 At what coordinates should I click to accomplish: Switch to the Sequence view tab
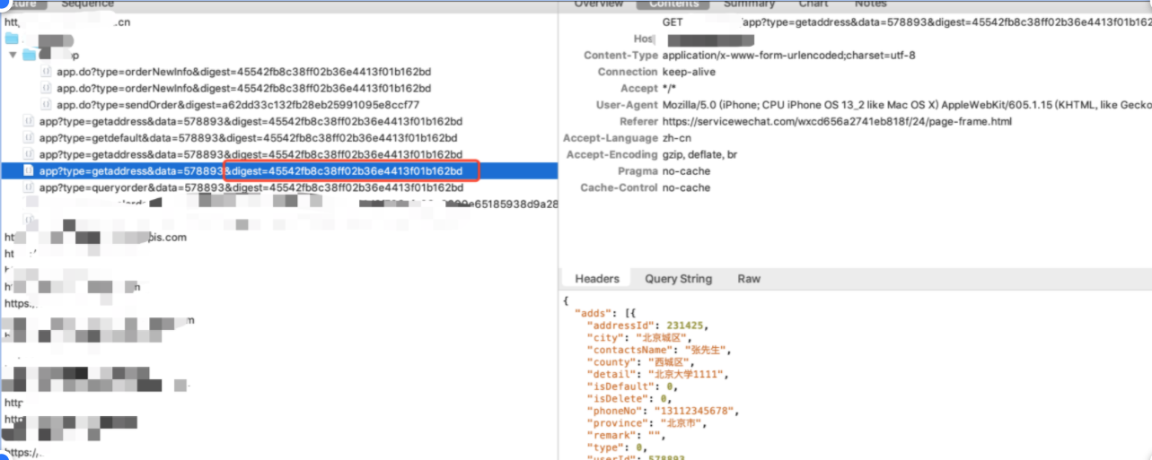pyautogui.click(x=87, y=4)
